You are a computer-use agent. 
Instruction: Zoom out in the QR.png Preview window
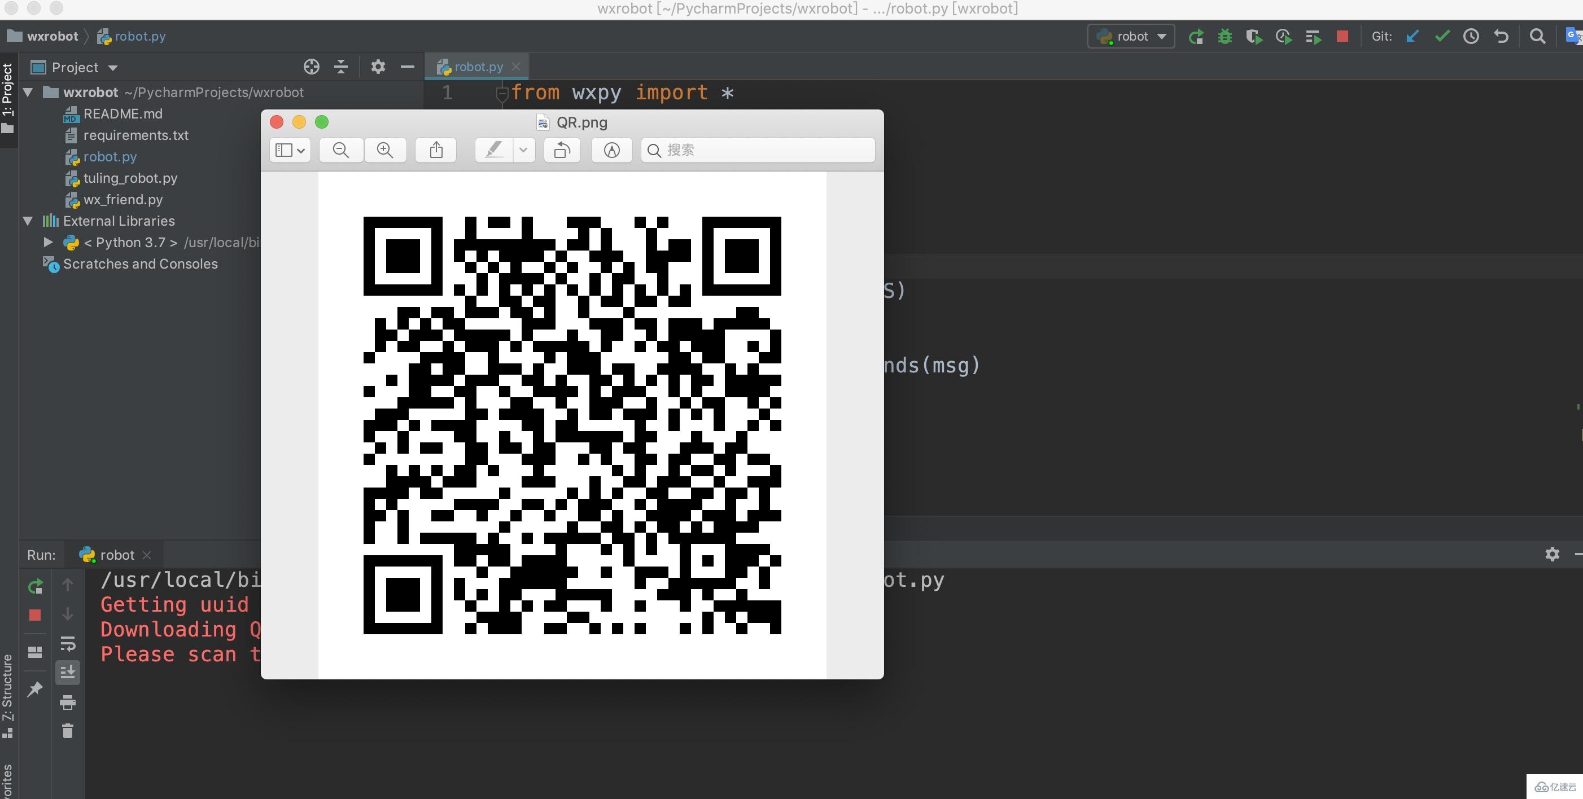341,151
